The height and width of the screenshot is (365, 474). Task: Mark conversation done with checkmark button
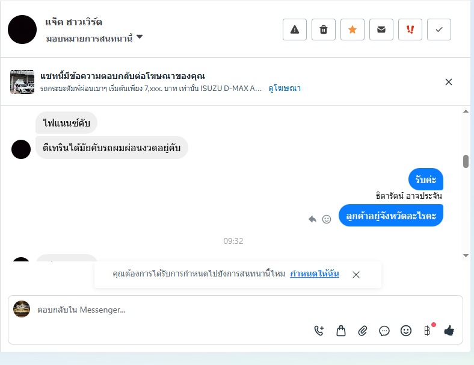coord(439,30)
